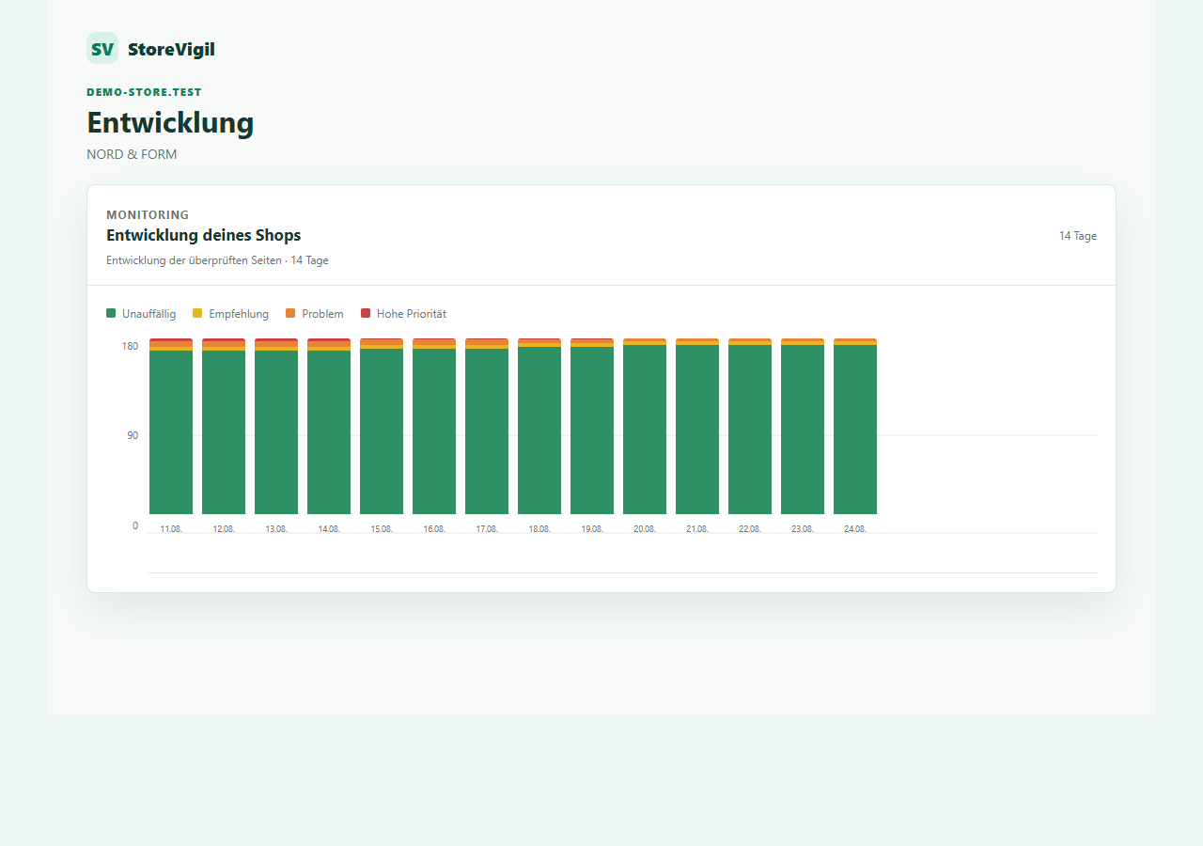Screen dimensions: 1203x846
Task: Select the bar for 21.08.
Action: click(697, 426)
